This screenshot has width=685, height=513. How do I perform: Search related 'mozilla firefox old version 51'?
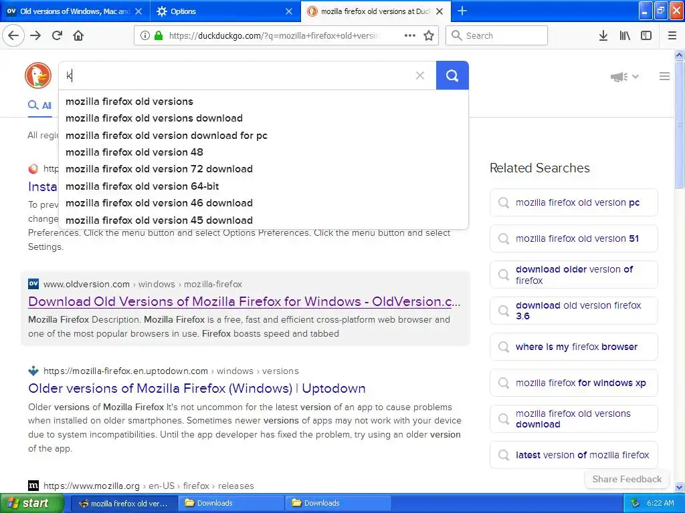click(x=573, y=238)
